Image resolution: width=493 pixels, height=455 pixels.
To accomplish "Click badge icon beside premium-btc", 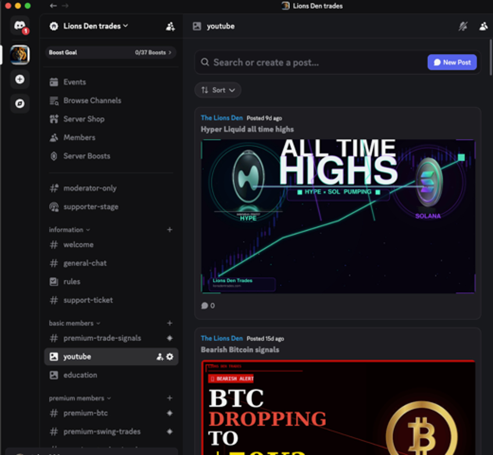I will pyautogui.click(x=170, y=413).
